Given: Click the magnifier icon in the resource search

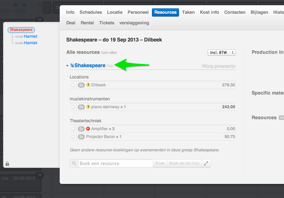Looking at the screenshot, I should (x=74, y=163).
